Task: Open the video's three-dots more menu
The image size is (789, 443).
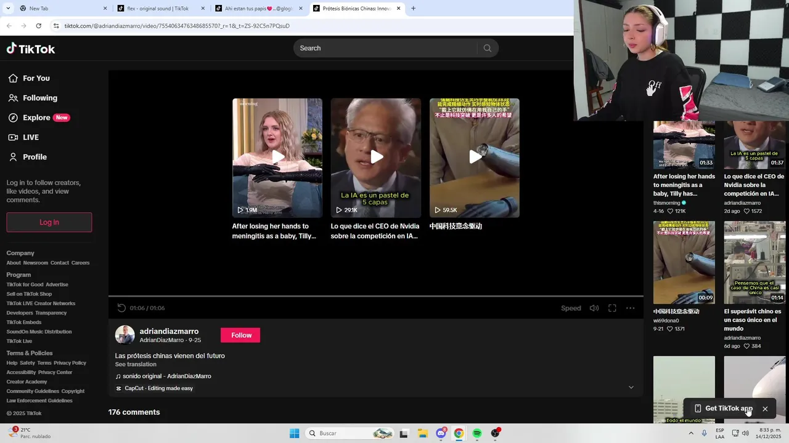Action: click(630, 308)
